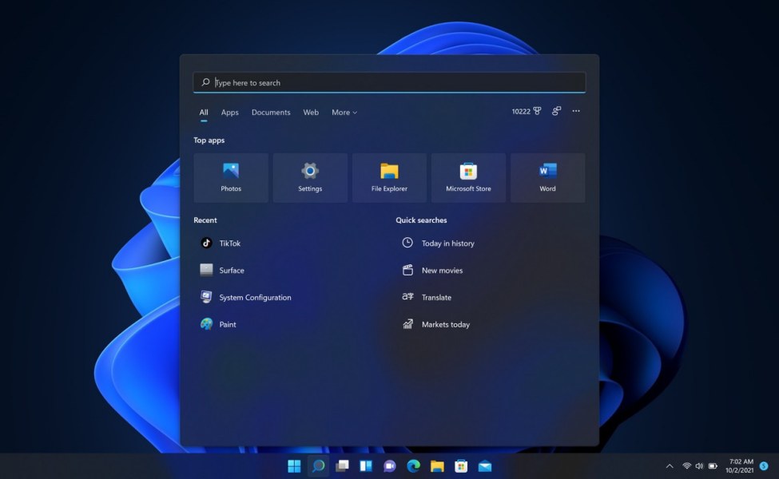This screenshot has width=779, height=479.
Task: Open System Configuration from Recent
Action: (255, 298)
